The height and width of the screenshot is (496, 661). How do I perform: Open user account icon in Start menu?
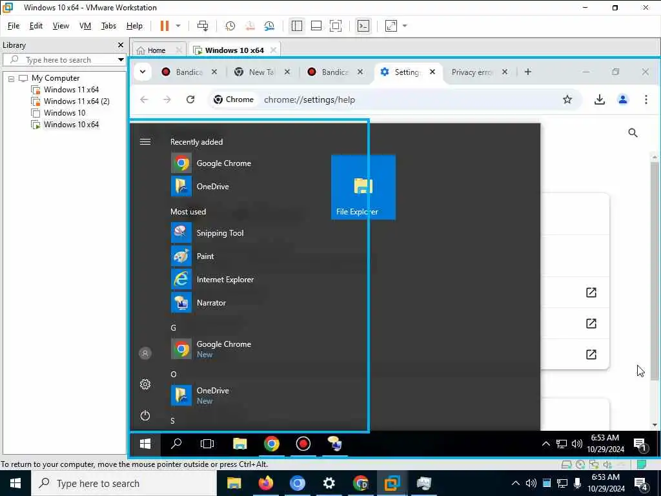pos(145,353)
